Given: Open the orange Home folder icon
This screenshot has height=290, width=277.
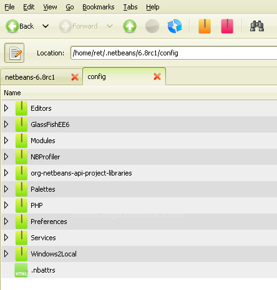Looking at the screenshot, I should pos(205,26).
